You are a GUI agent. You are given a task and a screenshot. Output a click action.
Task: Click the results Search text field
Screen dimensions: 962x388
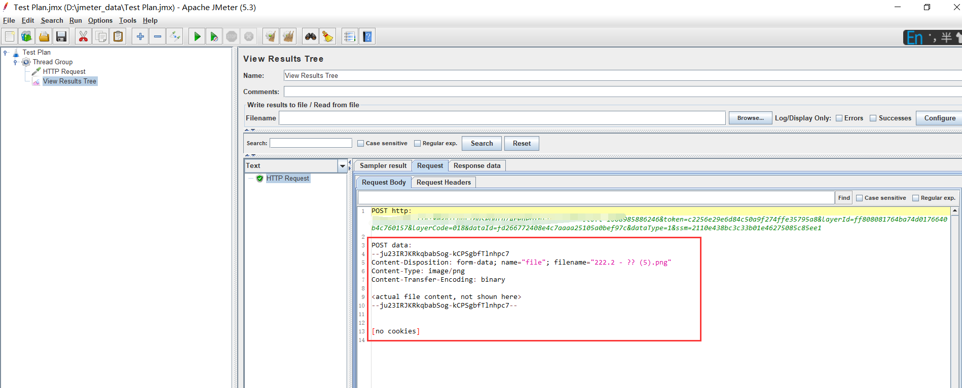311,143
